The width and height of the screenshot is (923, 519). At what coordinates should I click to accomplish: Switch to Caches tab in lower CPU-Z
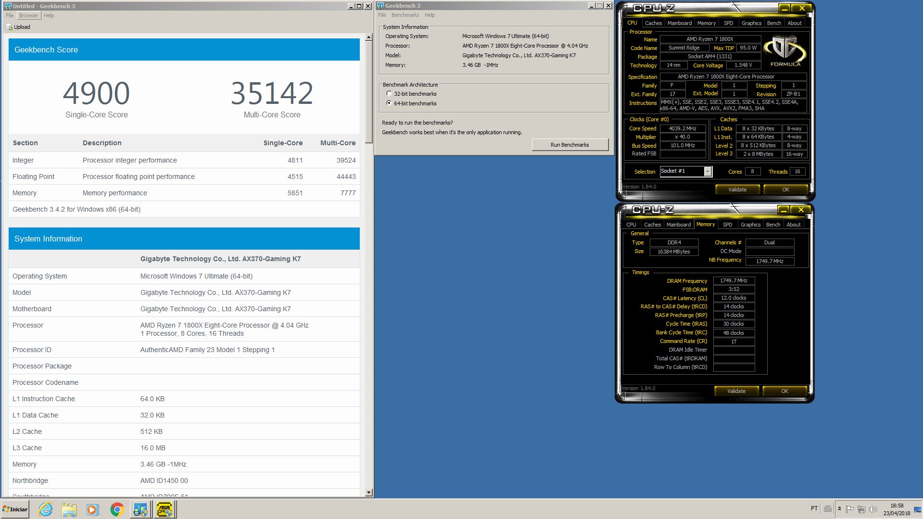tap(652, 225)
